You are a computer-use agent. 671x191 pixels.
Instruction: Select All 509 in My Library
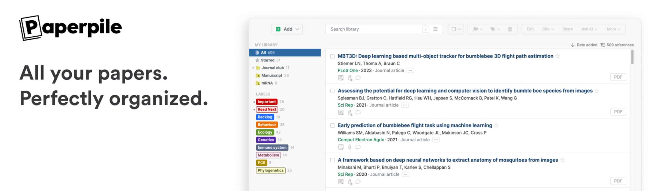285,52
